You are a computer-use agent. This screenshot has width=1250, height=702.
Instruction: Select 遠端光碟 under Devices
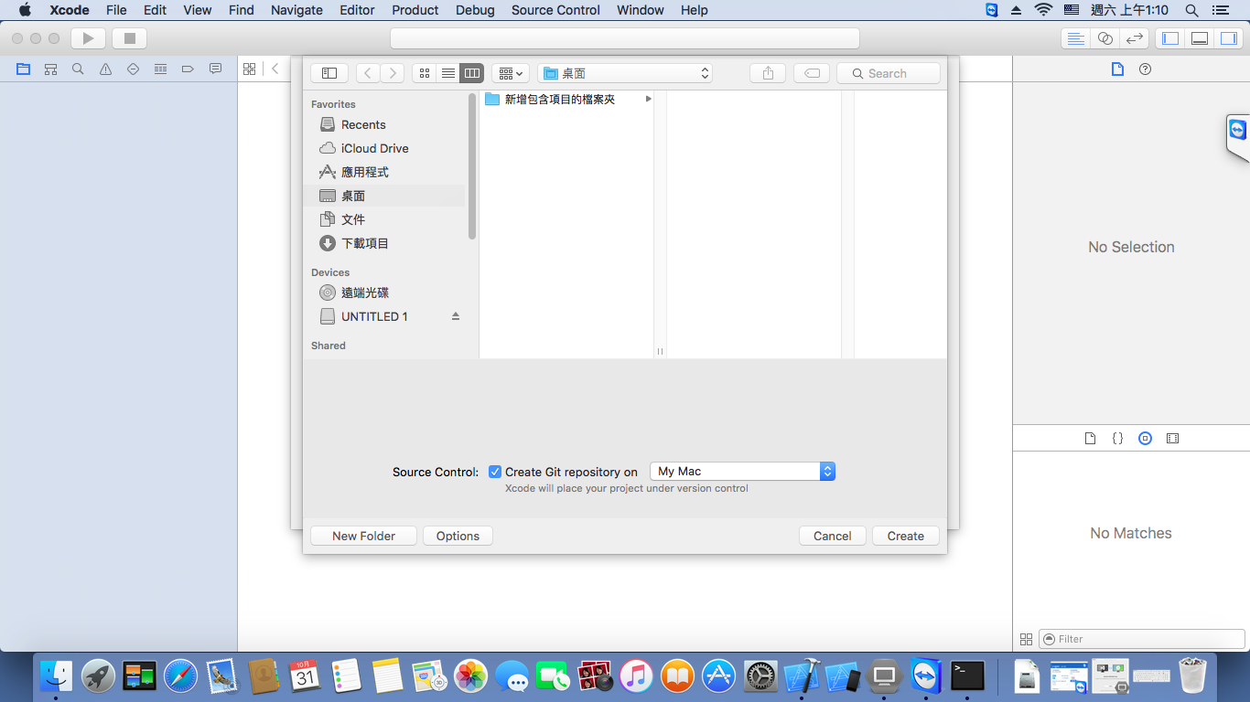pos(383,292)
